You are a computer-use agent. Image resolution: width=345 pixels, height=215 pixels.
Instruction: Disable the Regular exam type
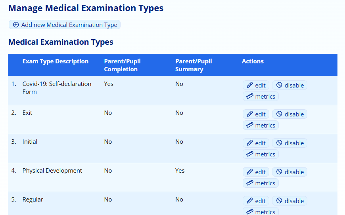(289, 201)
